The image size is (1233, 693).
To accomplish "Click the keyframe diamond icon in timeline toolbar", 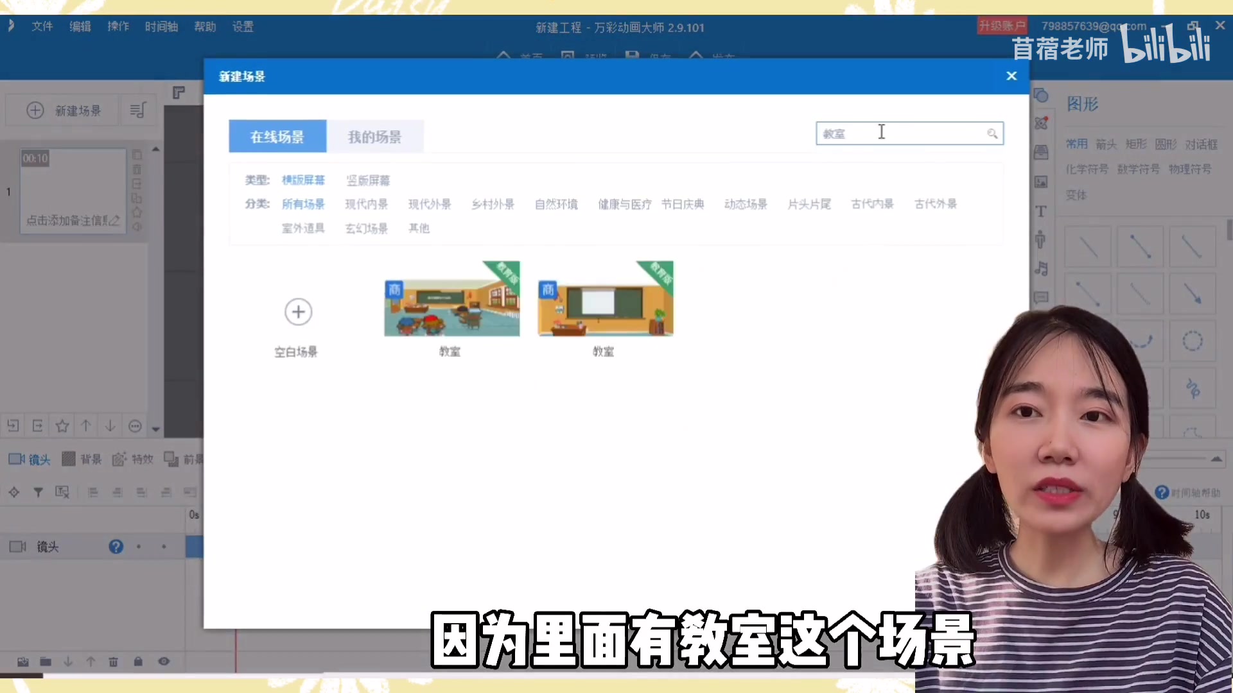I will point(13,492).
